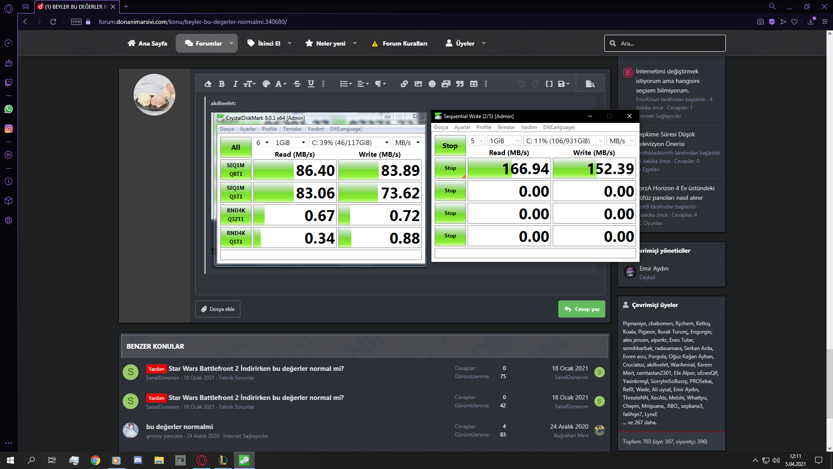The image size is (833, 469).
Task: Open test count dropdown showing 5
Action: [x=476, y=141]
